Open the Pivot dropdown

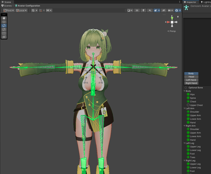(9, 10)
